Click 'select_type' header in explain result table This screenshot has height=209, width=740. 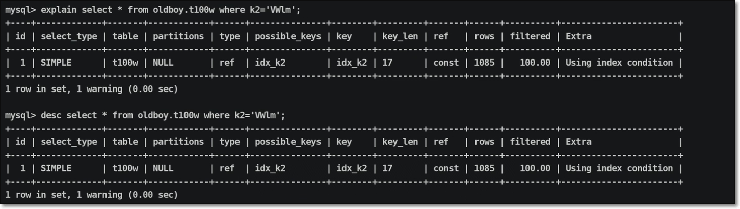[69, 36]
